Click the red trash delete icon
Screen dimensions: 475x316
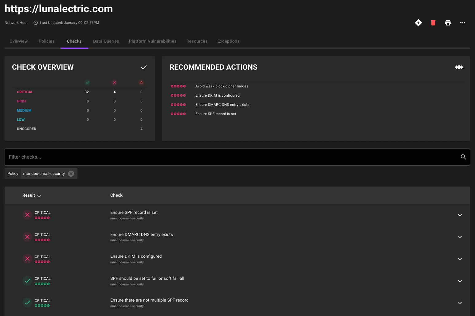pyautogui.click(x=433, y=23)
